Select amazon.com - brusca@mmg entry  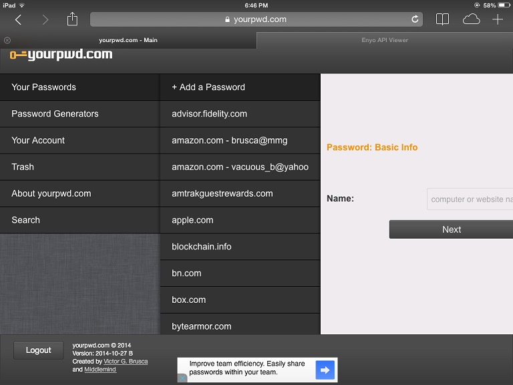[x=240, y=140]
